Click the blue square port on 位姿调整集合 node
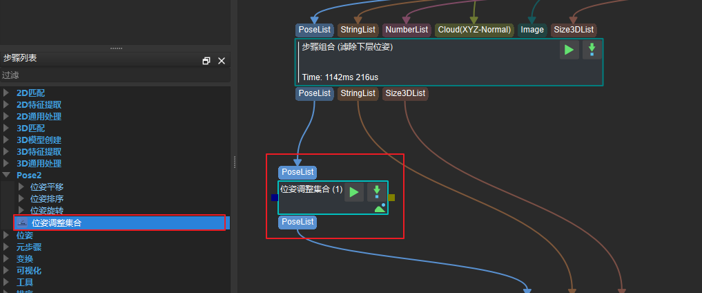This screenshot has height=293, width=702. pos(275,198)
